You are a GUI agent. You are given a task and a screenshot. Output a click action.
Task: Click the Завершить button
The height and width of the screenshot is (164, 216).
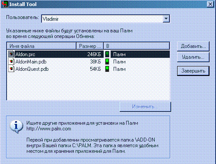(193, 71)
